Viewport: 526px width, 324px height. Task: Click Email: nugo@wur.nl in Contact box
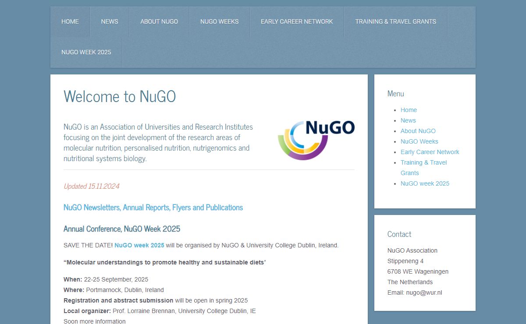[415, 292]
